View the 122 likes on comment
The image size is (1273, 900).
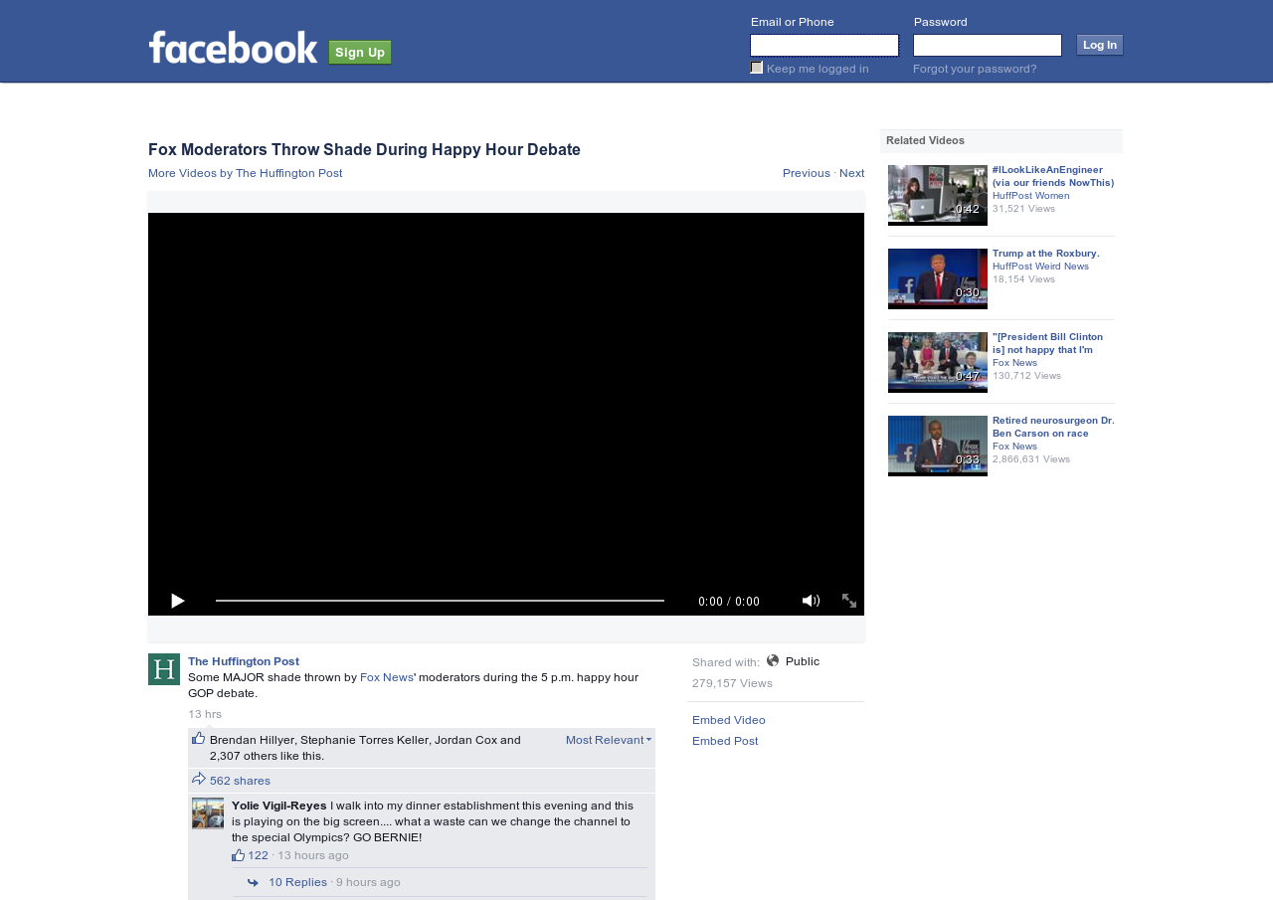258,855
